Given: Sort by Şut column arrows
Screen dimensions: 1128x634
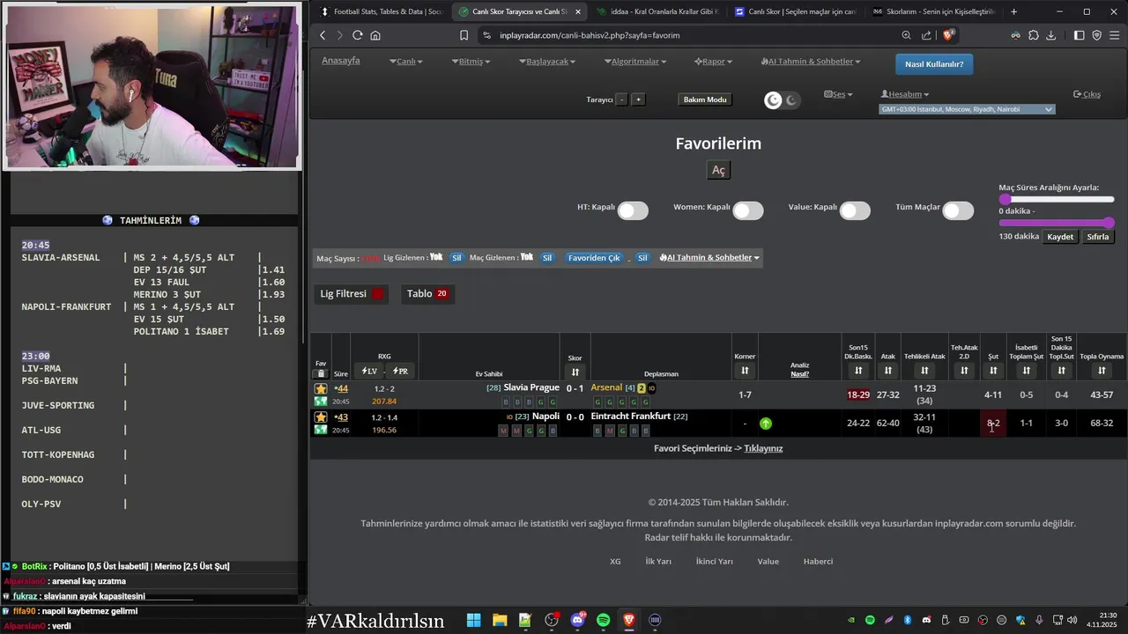Looking at the screenshot, I should (993, 371).
